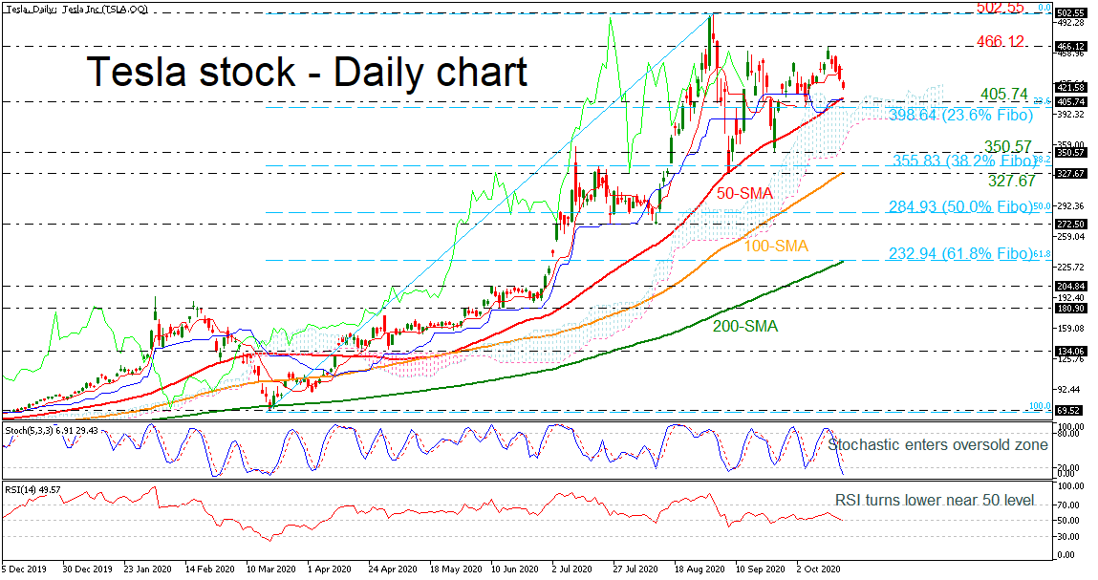Select the red 466.12 resistance label

1001,43
